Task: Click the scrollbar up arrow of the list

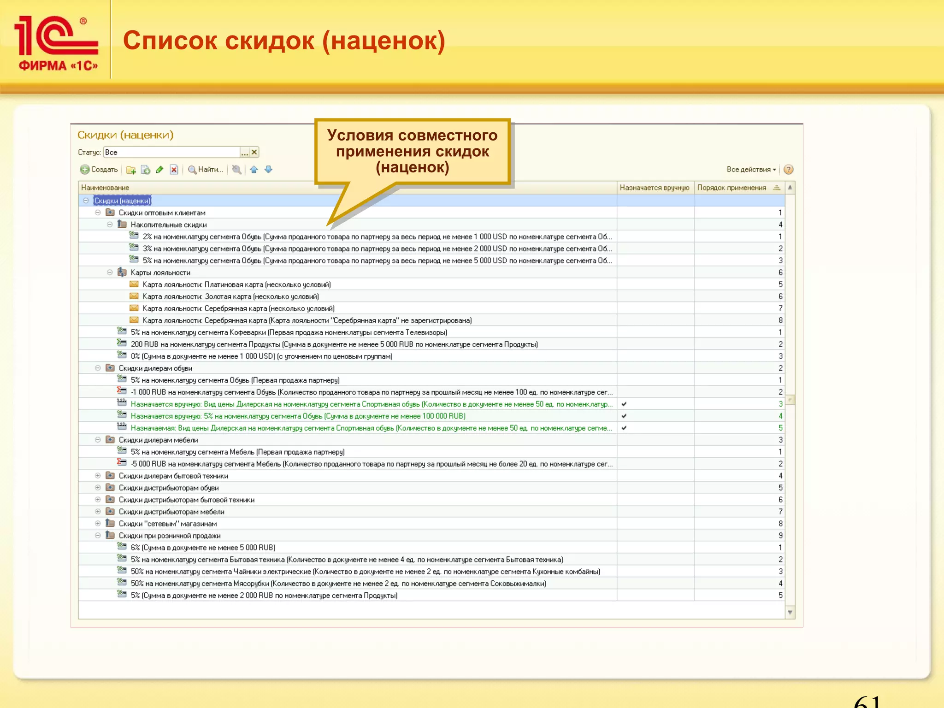Action: coord(790,188)
